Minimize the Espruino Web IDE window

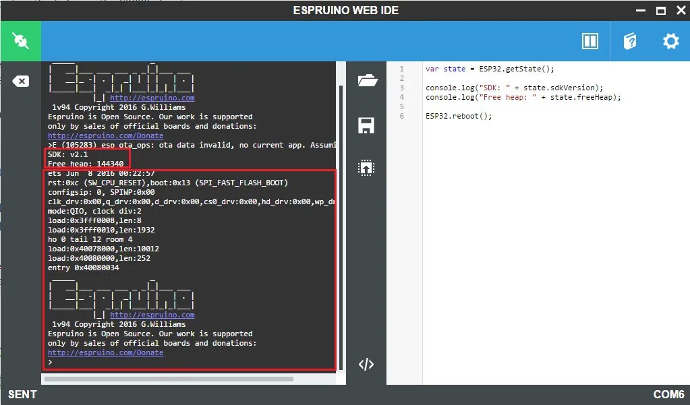(x=641, y=11)
